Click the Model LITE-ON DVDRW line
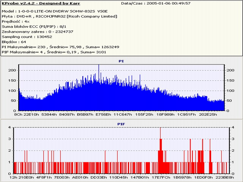243x182 pixels. tap(55, 11)
